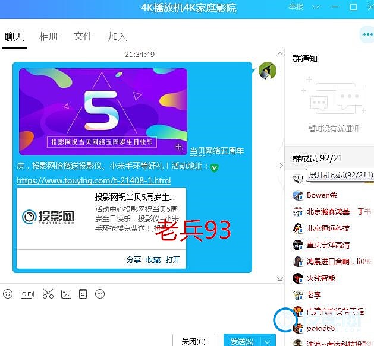
Task: Select member 老李
Action: (x=314, y=295)
